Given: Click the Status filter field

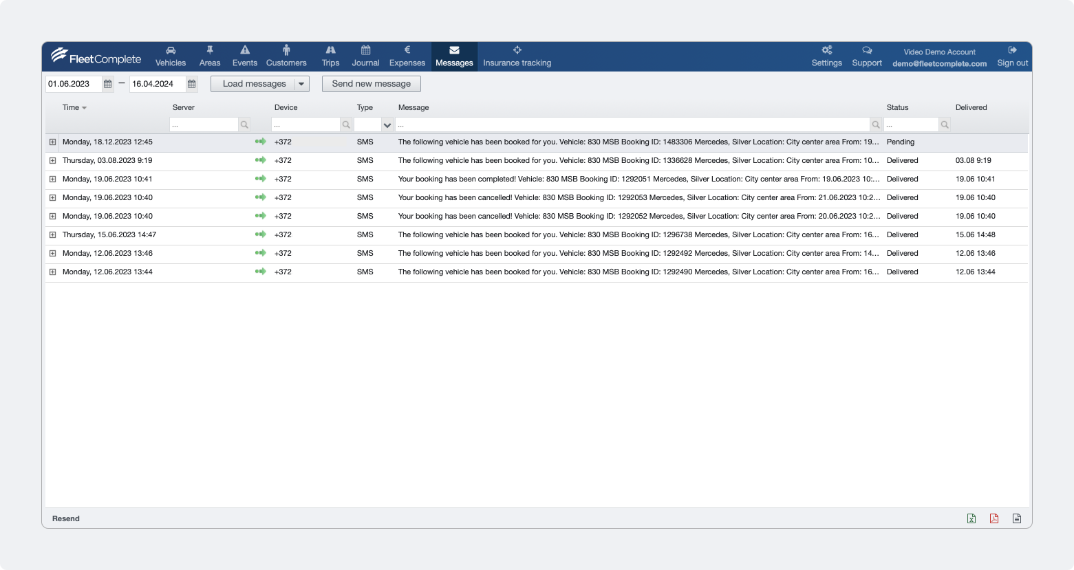Looking at the screenshot, I should tap(911, 124).
